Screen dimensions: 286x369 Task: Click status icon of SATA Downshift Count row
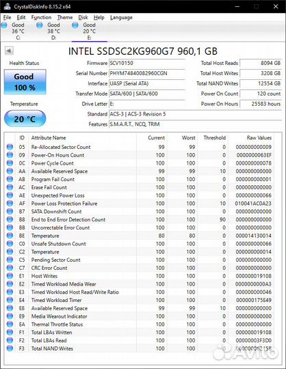click(x=10, y=212)
